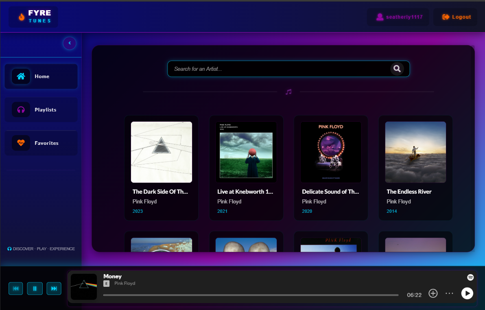Switch to the Playlists section
This screenshot has width=485, height=310.
click(45, 109)
